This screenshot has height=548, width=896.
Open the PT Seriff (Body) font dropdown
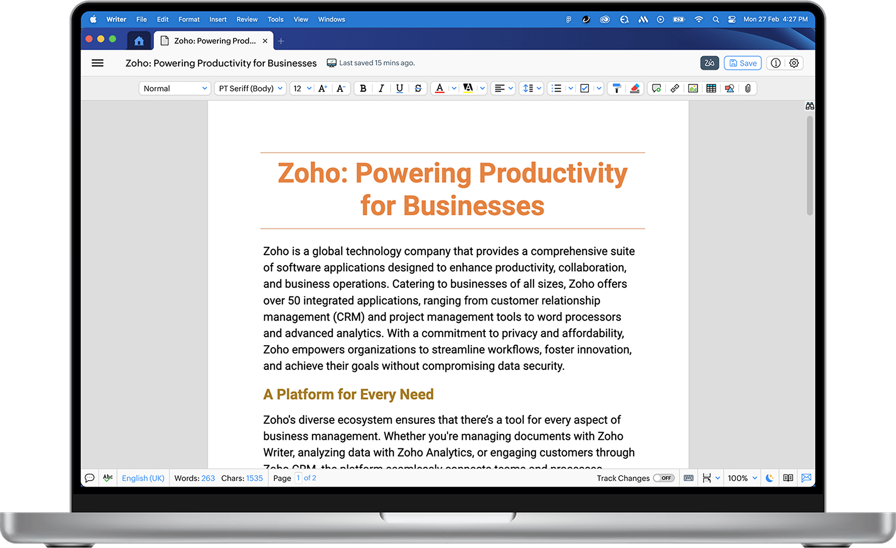tap(250, 89)
